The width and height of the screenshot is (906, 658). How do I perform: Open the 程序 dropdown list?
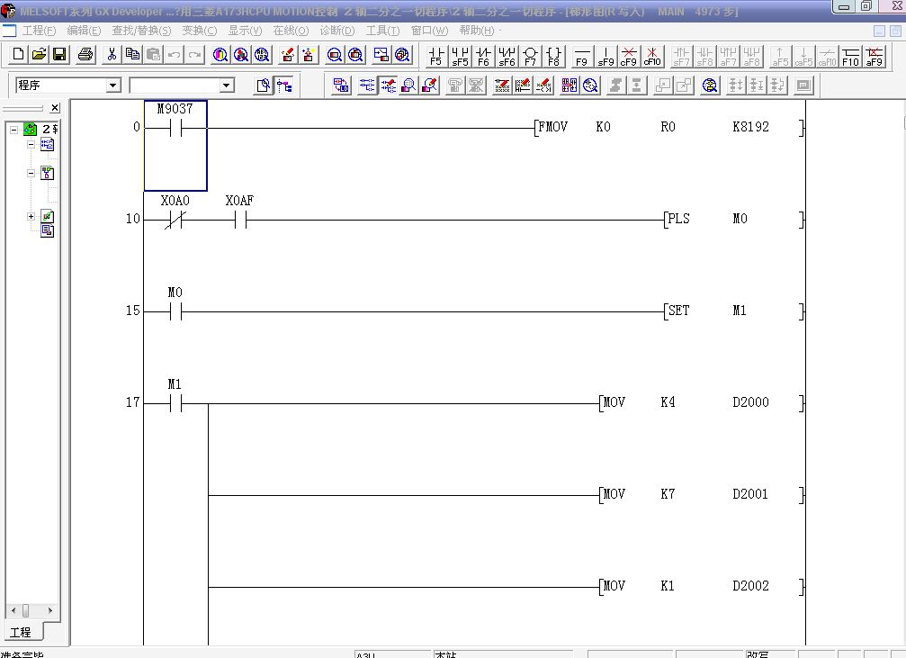pos(113,86)
